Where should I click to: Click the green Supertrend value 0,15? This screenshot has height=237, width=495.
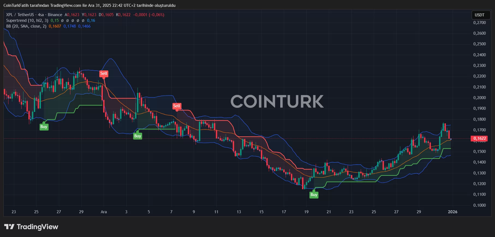[x=55, y=20]
